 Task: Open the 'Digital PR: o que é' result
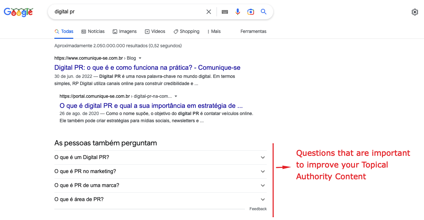147,67
